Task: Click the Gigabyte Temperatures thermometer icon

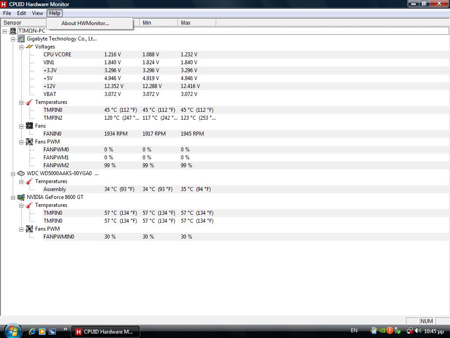Action: pos(29,102)
